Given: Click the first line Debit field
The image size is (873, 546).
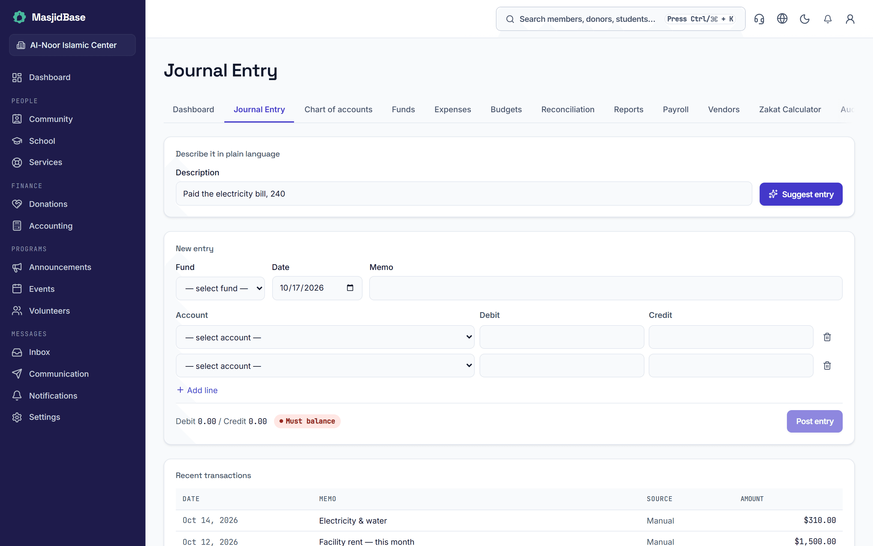Looking at the screenshot, I should (x=562, y=337).
